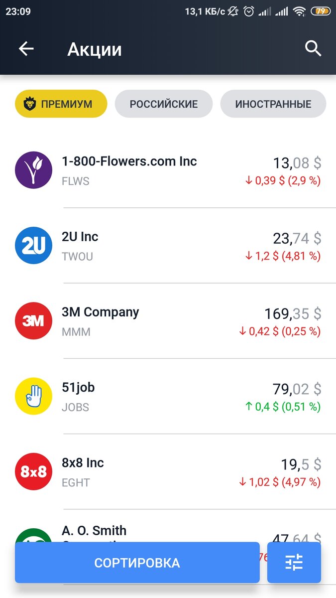The image size is (336, 598).
Task: Select the 8x8 Inc stock name
Action: (83, 463)
